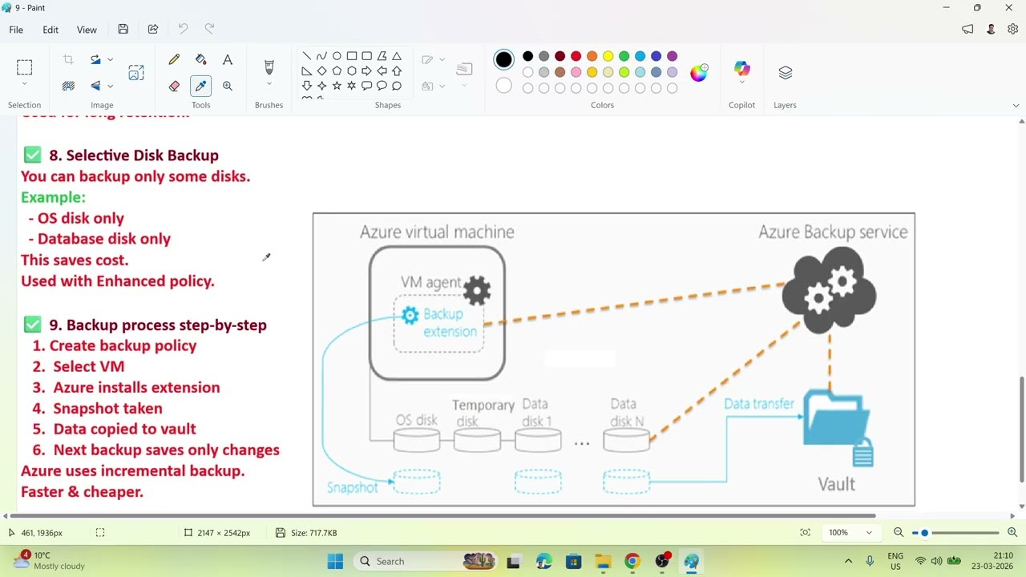Open the Layers panel icon
Screen dimensions: 1026x577
click(785, 73)
